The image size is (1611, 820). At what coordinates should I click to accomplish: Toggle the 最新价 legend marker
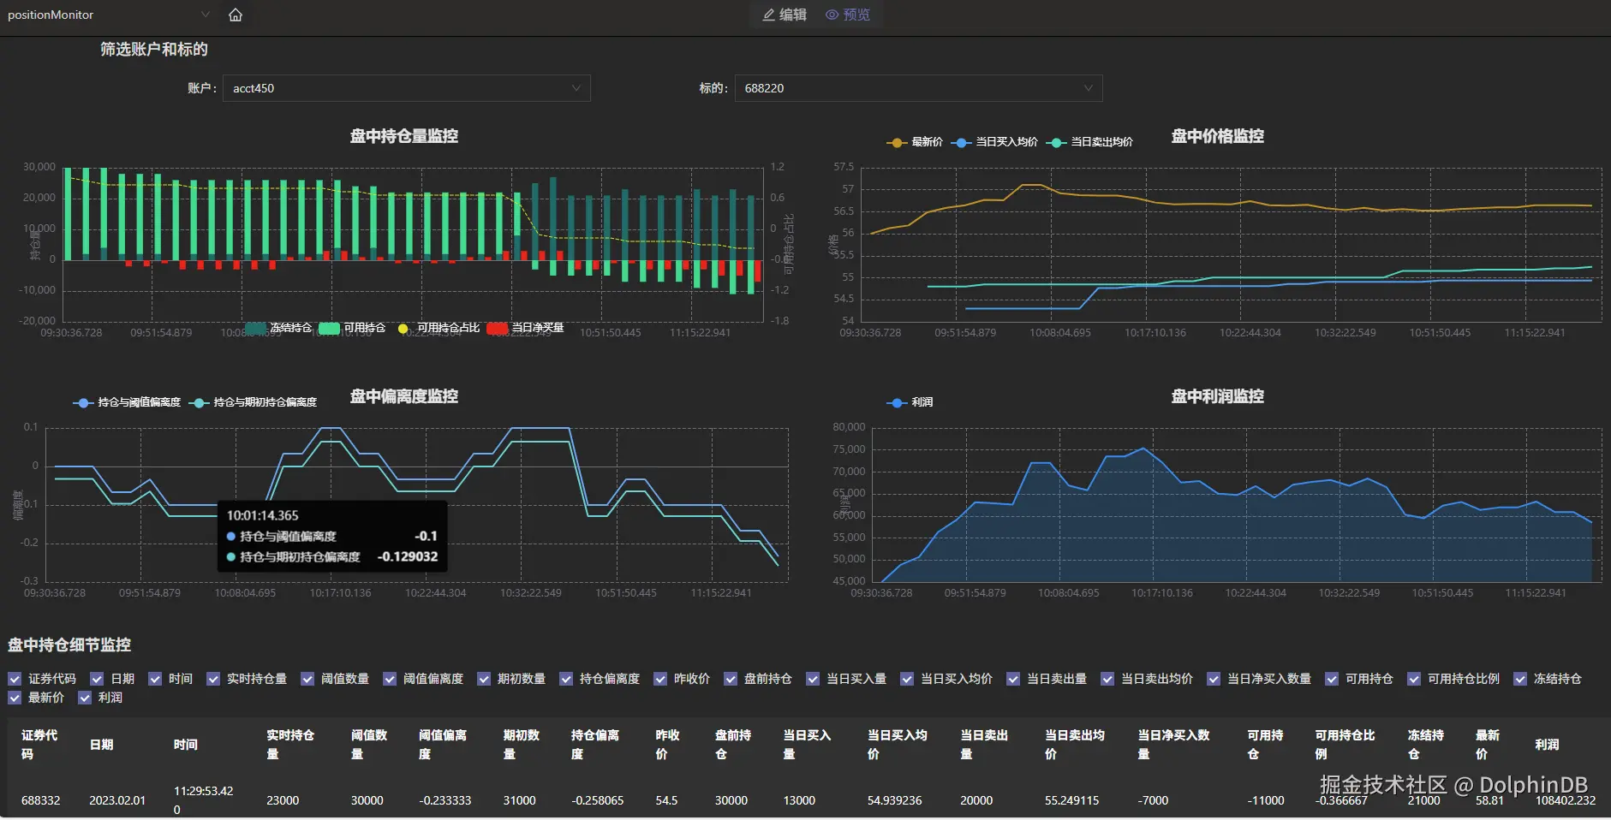[897, 142]
